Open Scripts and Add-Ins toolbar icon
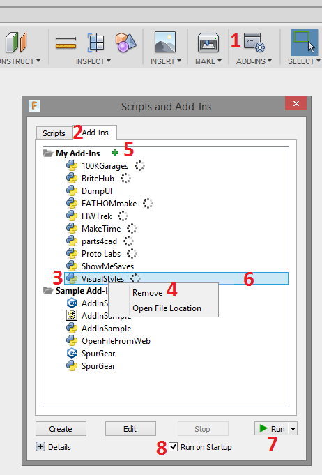 tap(254, 42)
